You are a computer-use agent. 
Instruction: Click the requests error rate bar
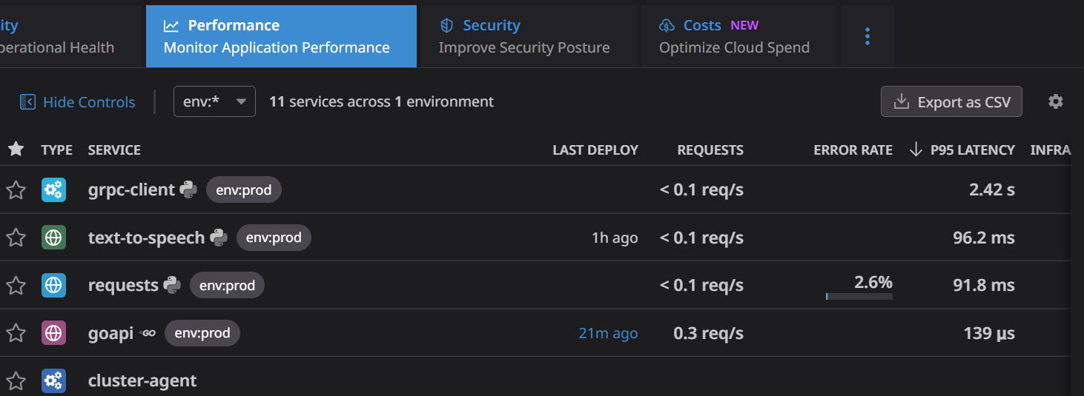(x=859, y=296)
